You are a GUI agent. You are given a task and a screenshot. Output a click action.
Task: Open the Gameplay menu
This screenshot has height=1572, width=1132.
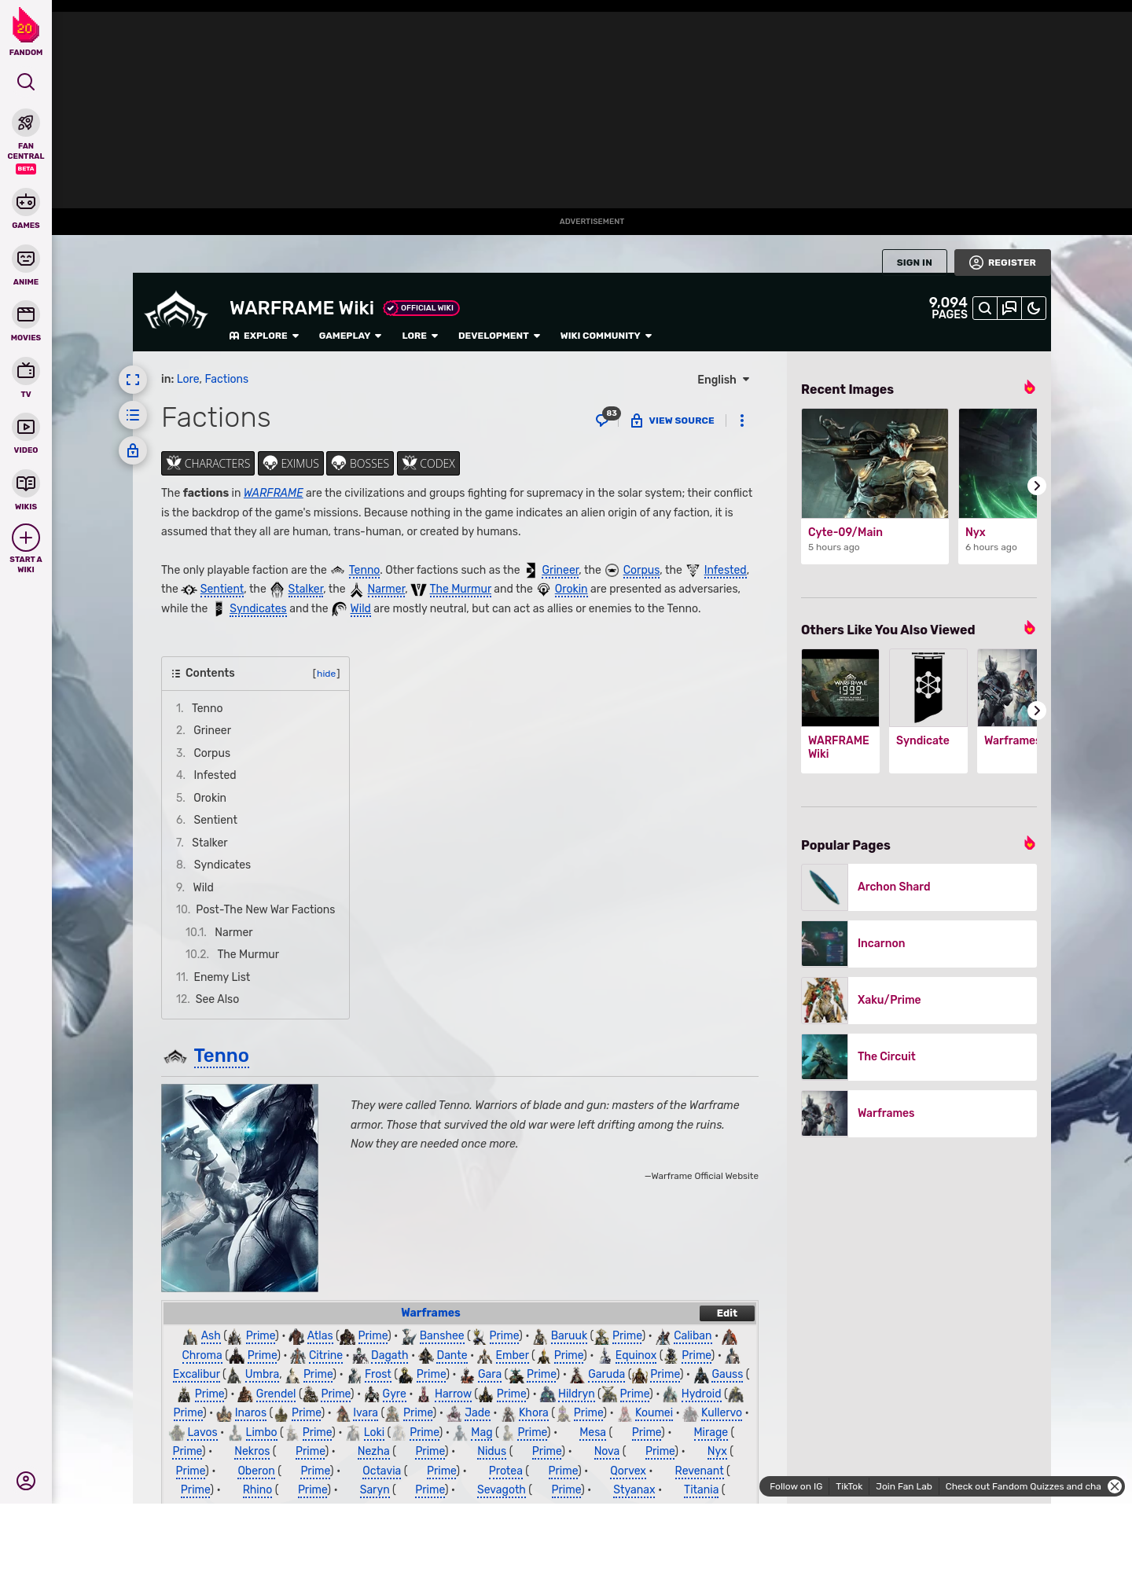(350, 336)
